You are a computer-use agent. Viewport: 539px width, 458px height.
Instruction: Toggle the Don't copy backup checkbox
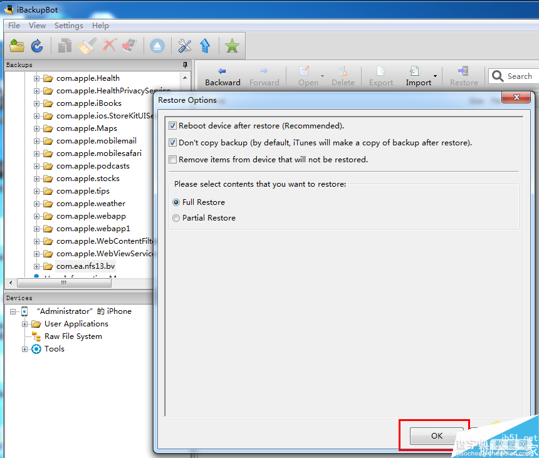172,143
